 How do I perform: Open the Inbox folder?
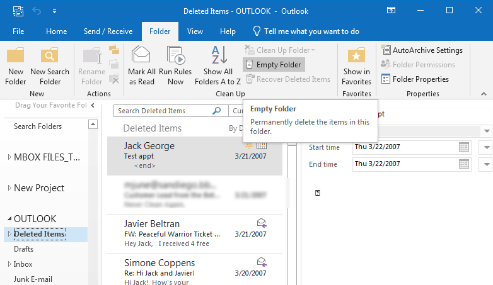click(x=23, y=264)
